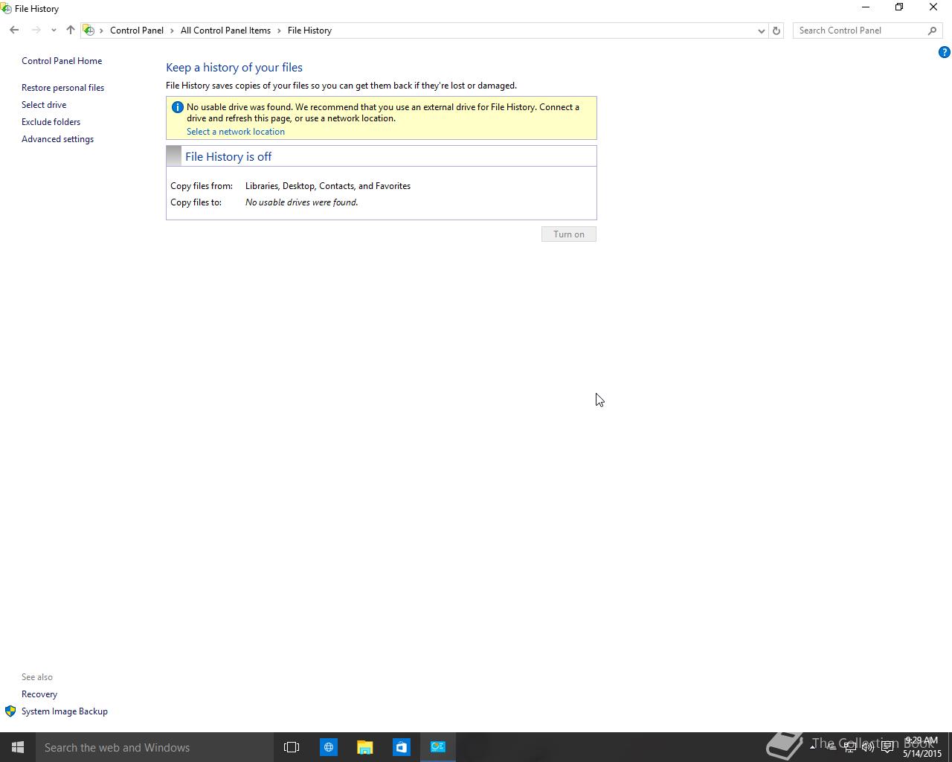Click Select a network location link

tap(235, 132)
